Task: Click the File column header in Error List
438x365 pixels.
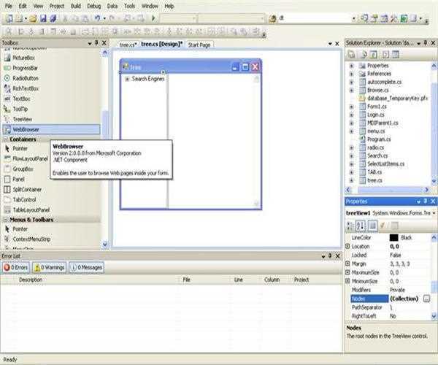Action: pos(187,280)
